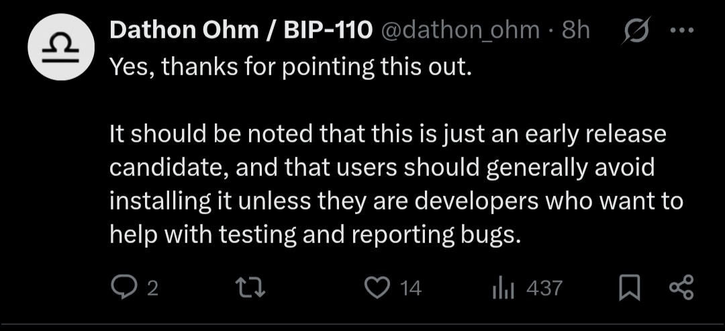Click the reply count 2
Screen dimensions: 725x331
tap(153, 289)
